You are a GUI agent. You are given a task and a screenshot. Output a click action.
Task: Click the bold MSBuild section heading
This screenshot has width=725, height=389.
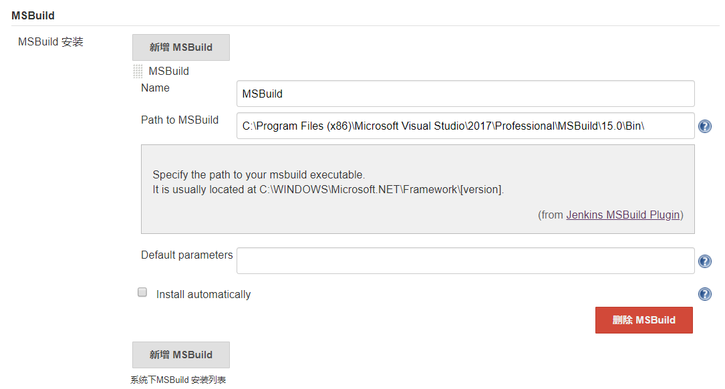point(33,15)
